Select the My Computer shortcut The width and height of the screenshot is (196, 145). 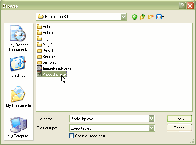[x=18, y=127]
